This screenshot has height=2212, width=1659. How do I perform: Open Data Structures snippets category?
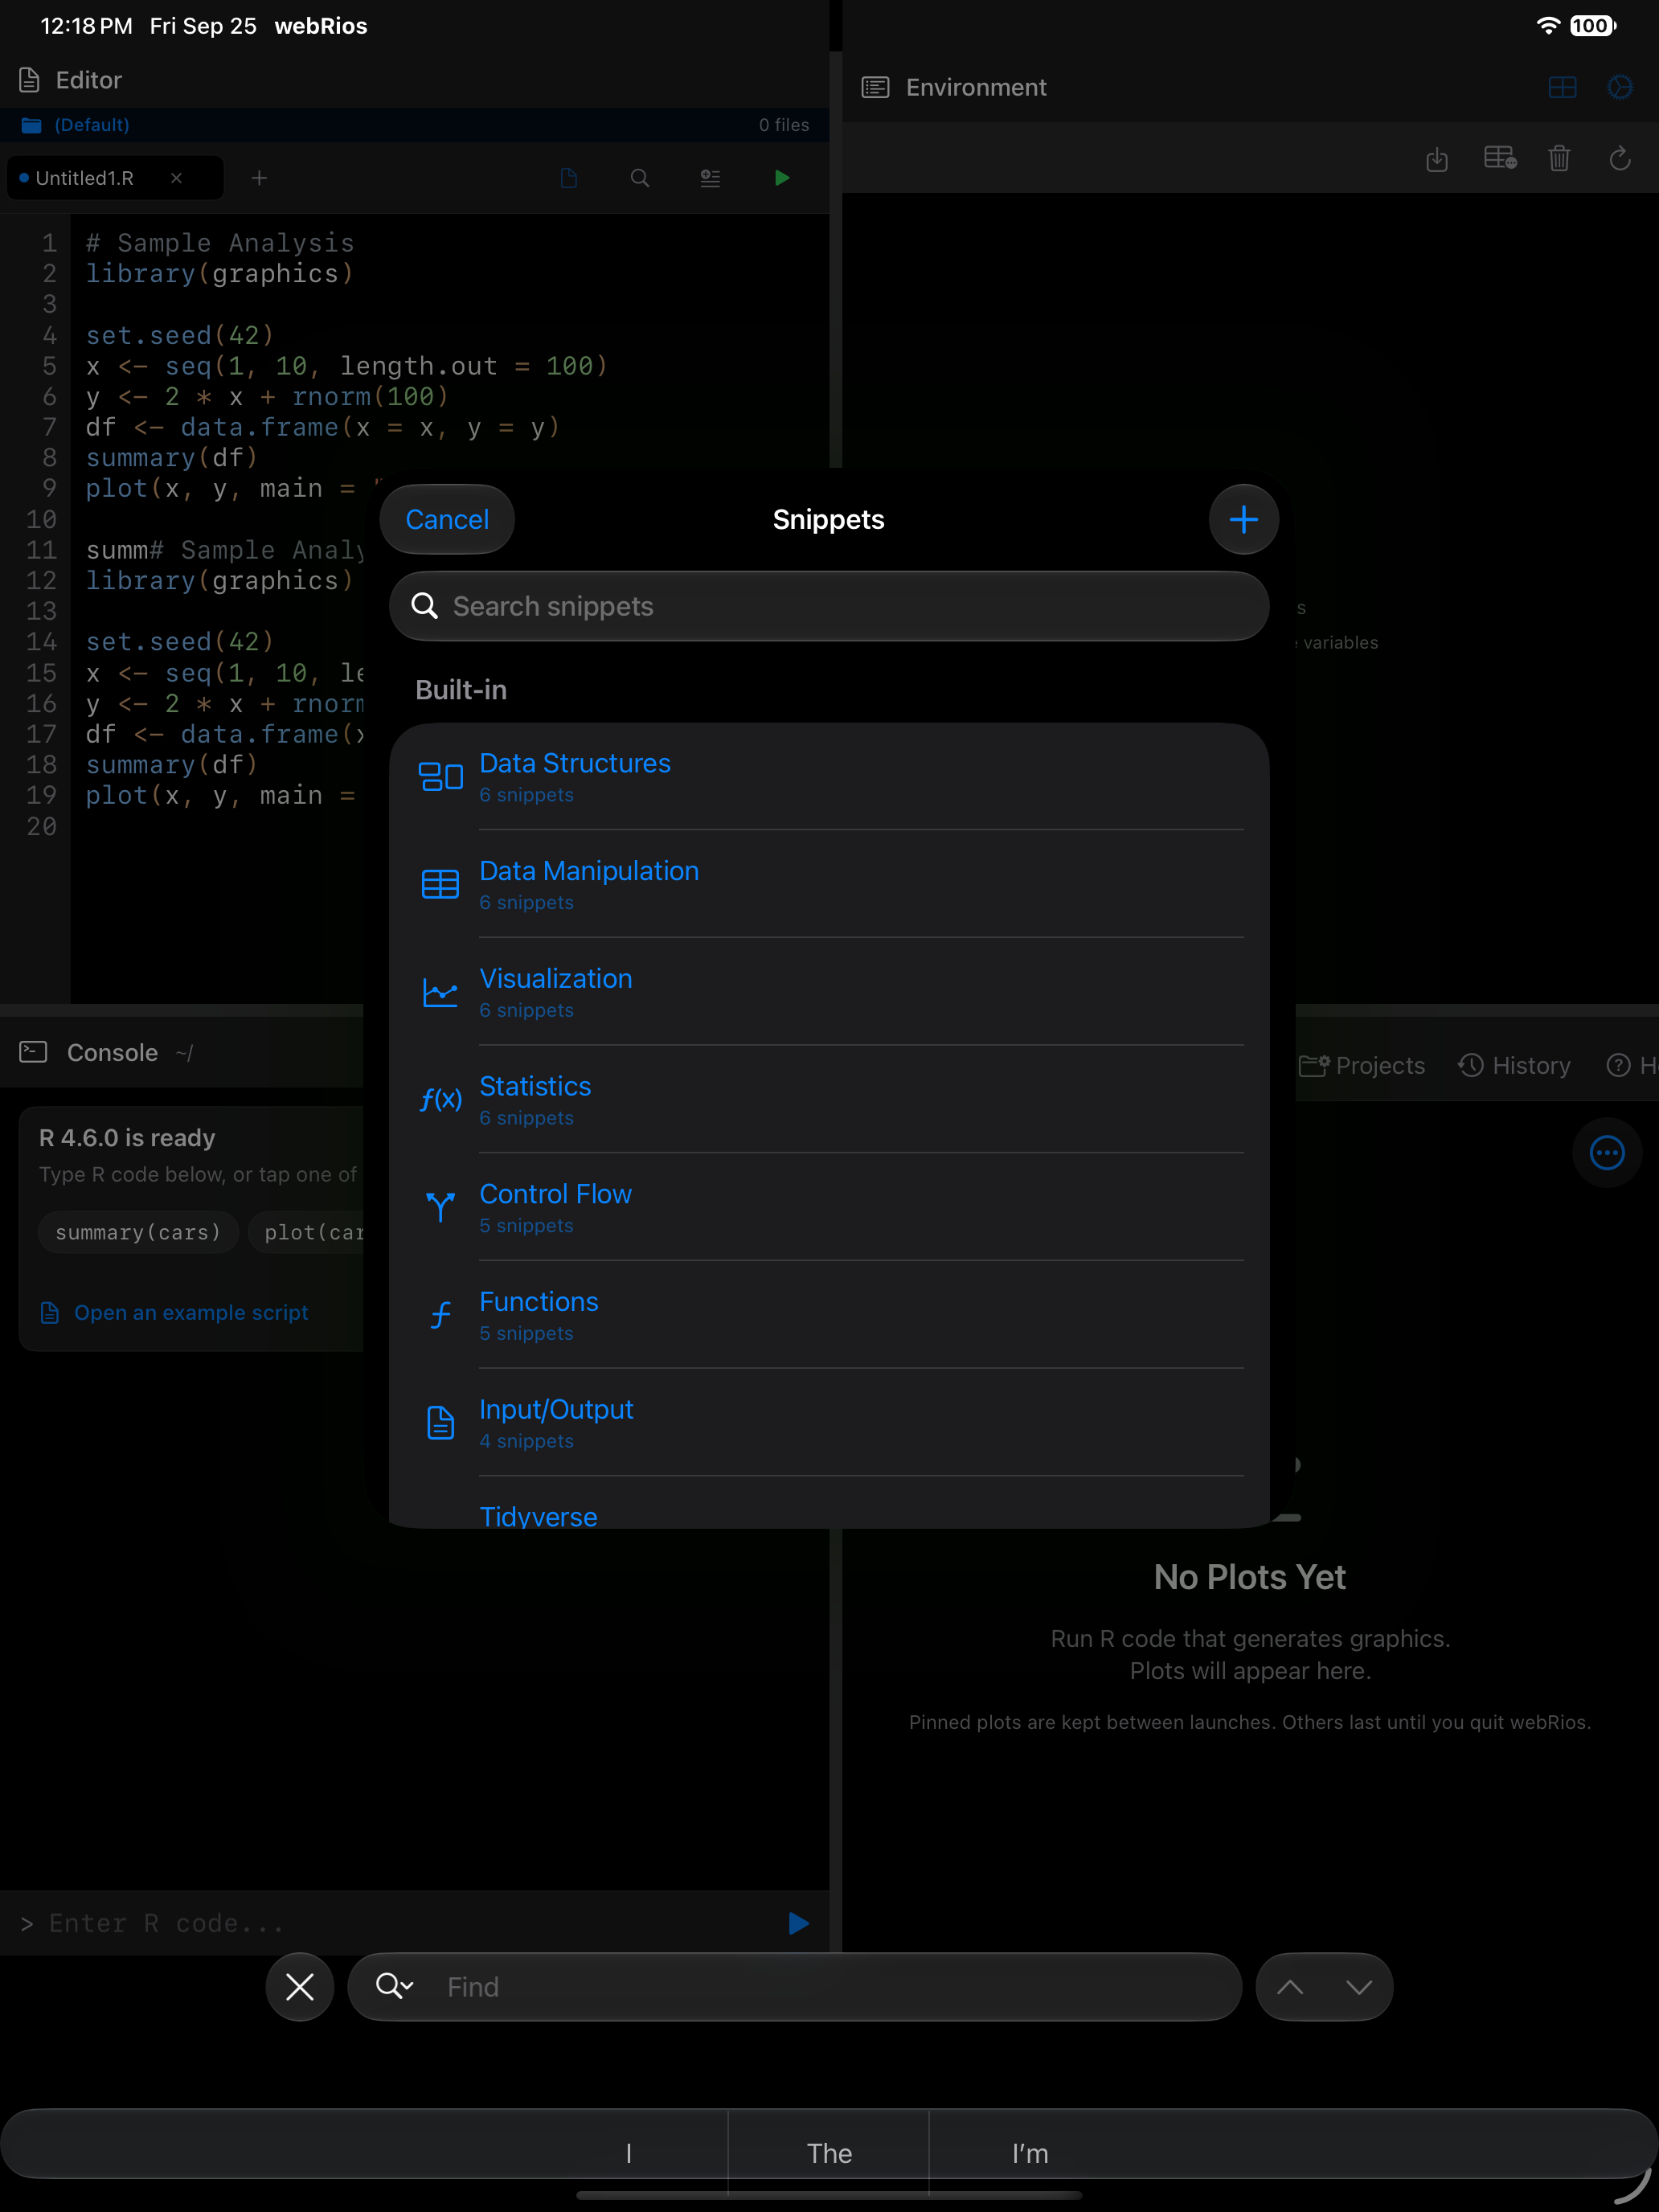click(829, 777)
